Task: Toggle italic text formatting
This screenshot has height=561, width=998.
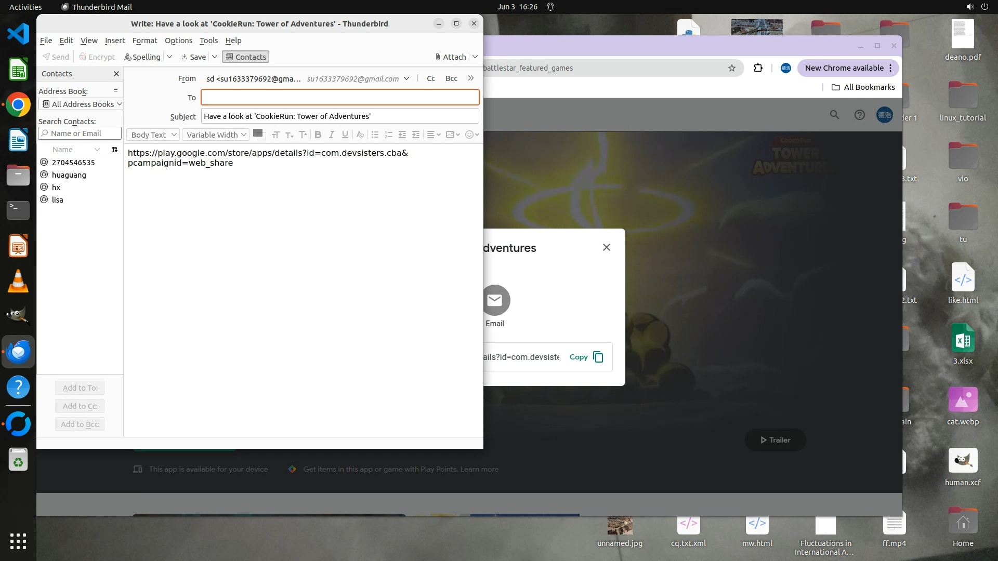Action: click(331, 135)
